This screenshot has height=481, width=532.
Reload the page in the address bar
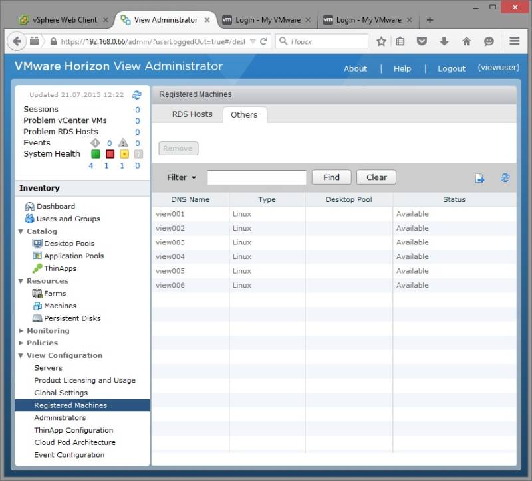[x=263, y=41]
